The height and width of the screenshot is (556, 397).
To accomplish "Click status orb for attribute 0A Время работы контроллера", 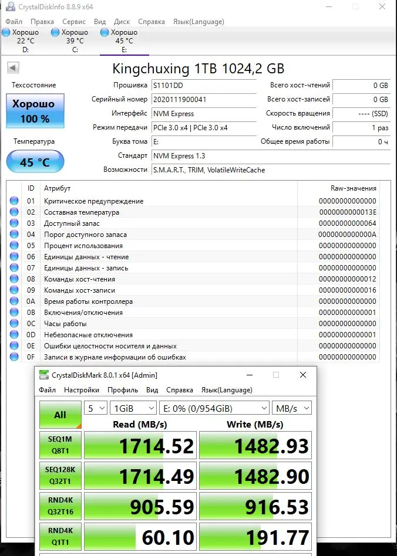I will (14, 301).
